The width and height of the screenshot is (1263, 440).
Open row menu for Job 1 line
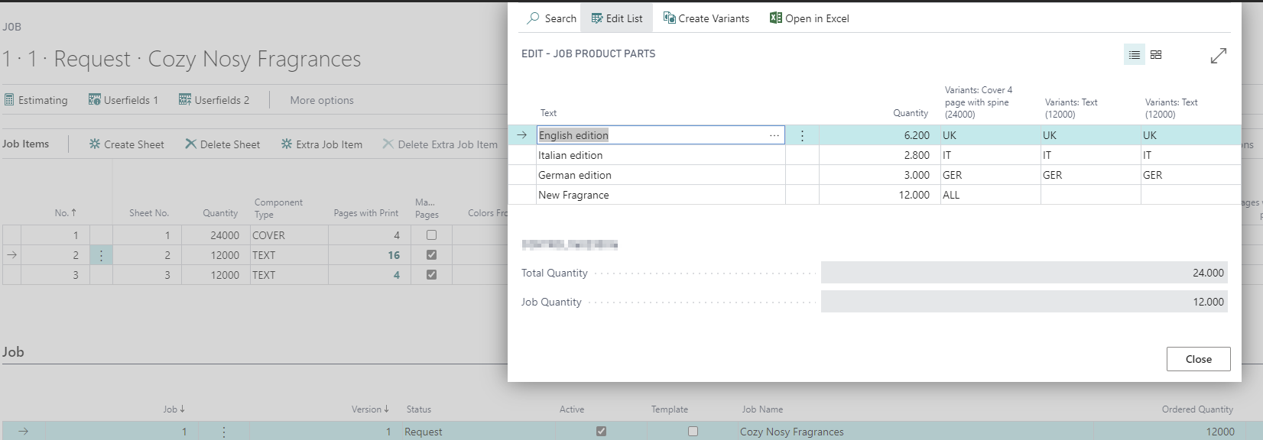point(224,432)
